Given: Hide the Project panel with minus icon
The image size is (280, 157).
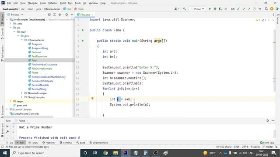Looking at the screenshot, I should coord(72,14).
